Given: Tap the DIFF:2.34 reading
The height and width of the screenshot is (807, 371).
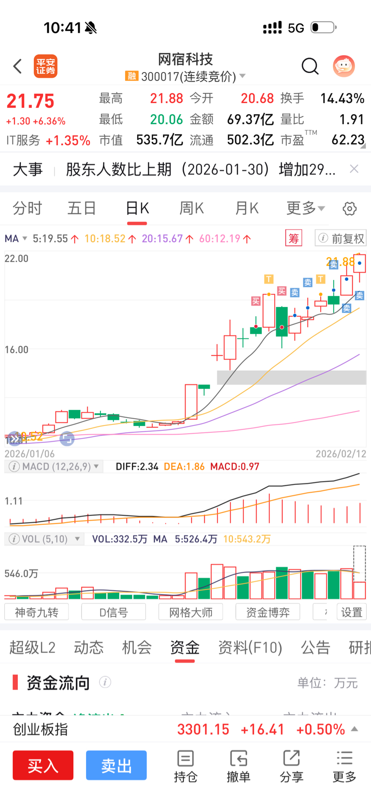Looking at the screenshot, I should (137, 467).
